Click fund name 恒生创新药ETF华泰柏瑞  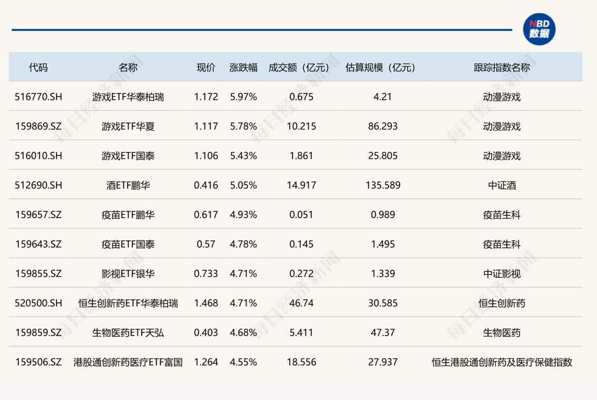tap(128, 303)
